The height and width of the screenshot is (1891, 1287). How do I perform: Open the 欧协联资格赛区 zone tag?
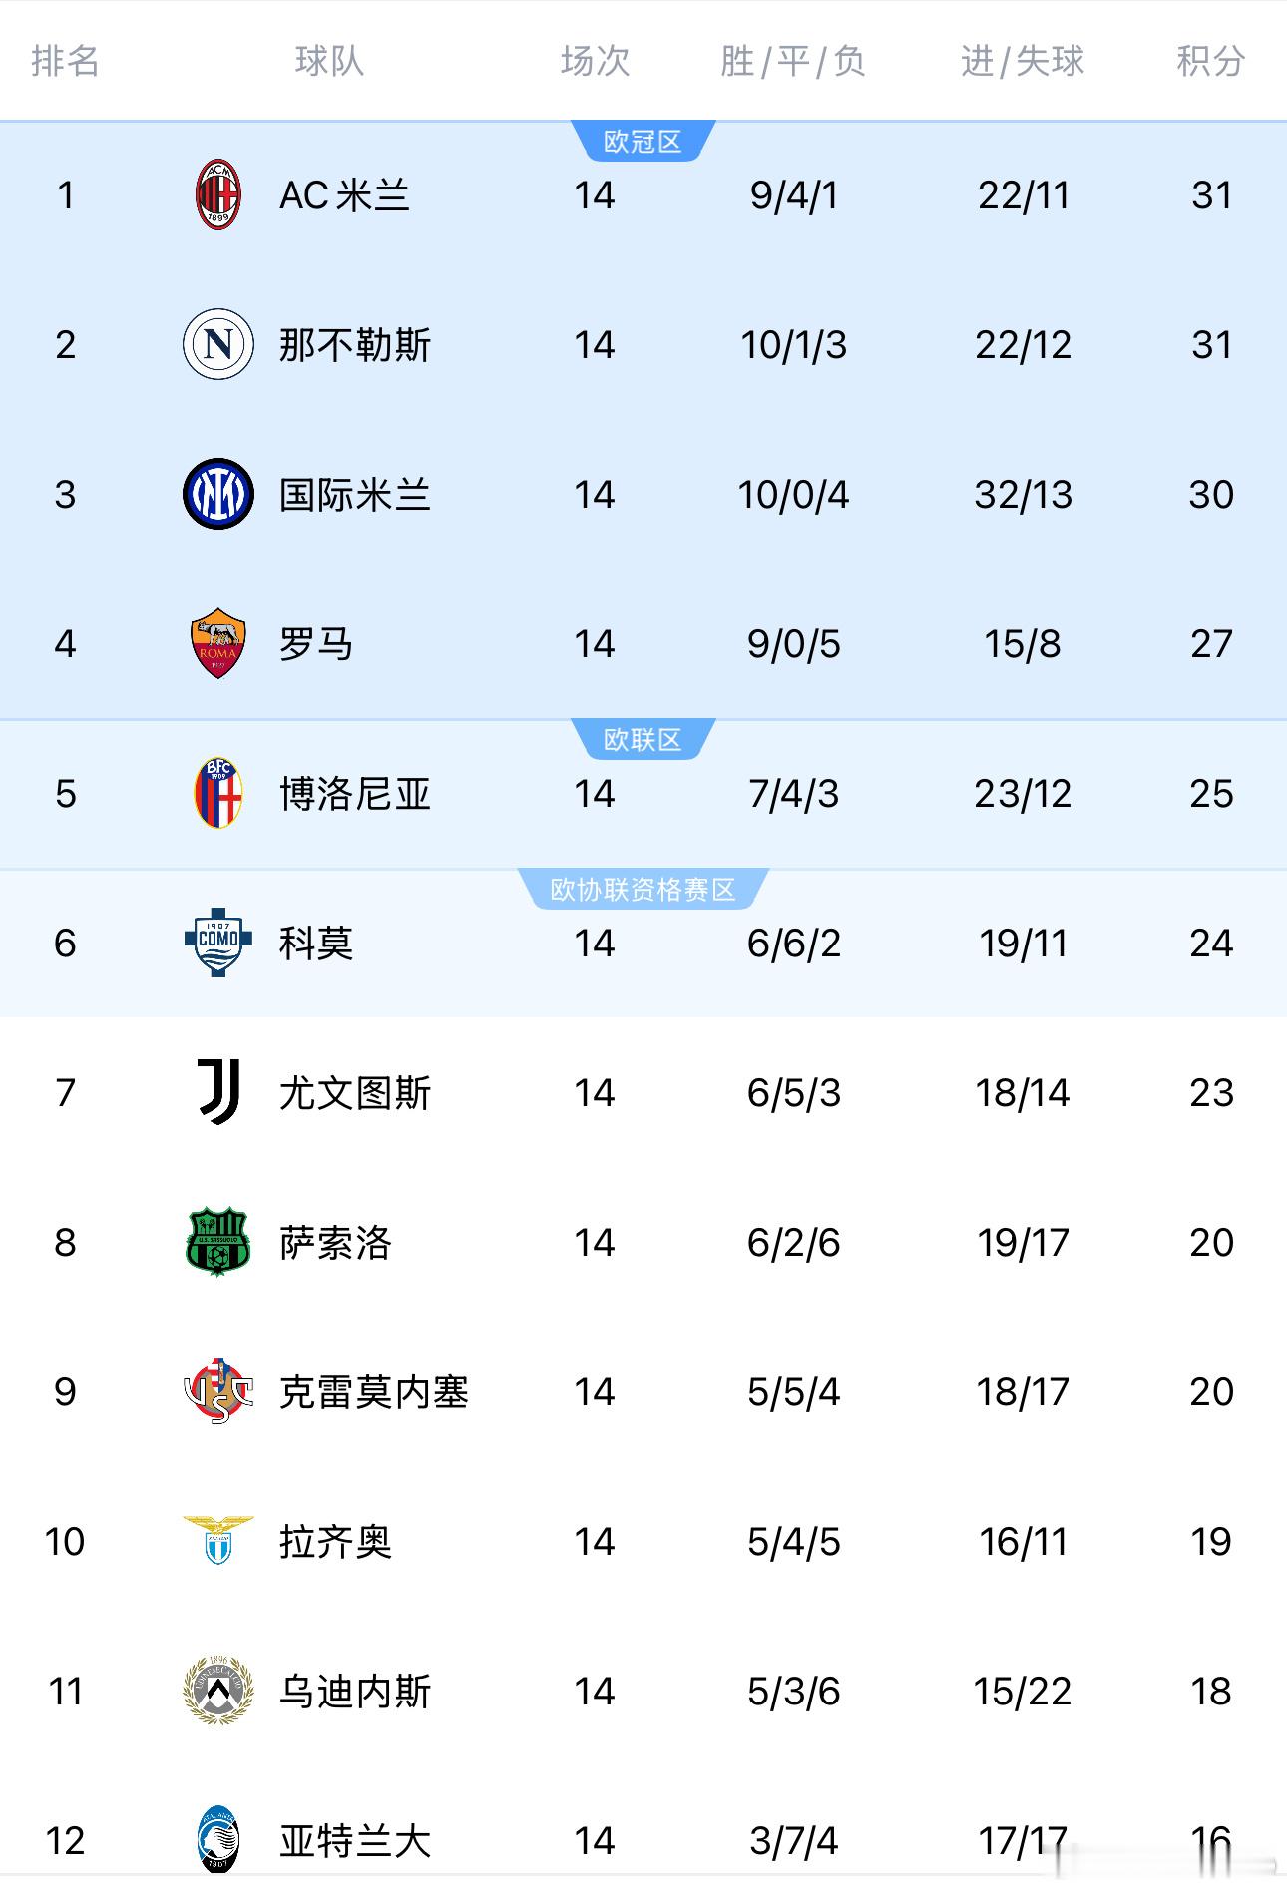coord(643,889)
